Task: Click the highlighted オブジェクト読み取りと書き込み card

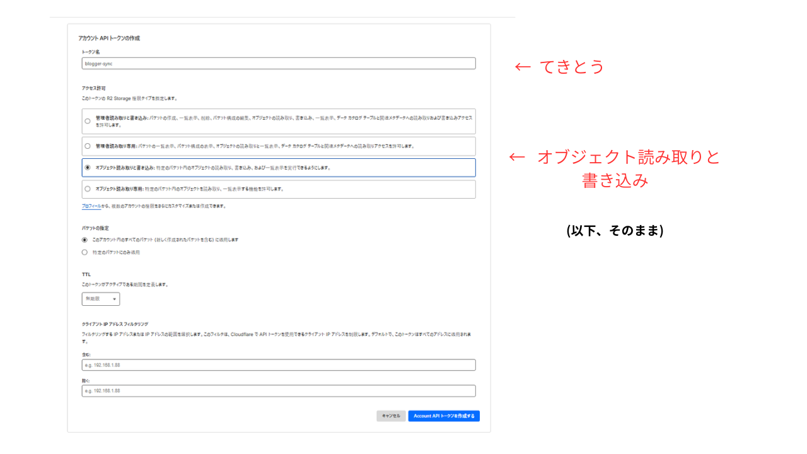Action: tap(277, 168)
